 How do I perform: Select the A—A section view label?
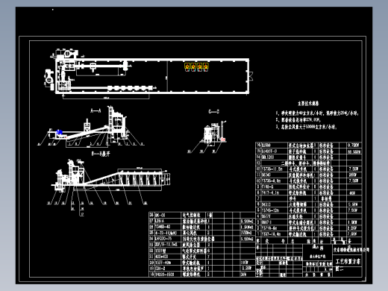[96, 110]
